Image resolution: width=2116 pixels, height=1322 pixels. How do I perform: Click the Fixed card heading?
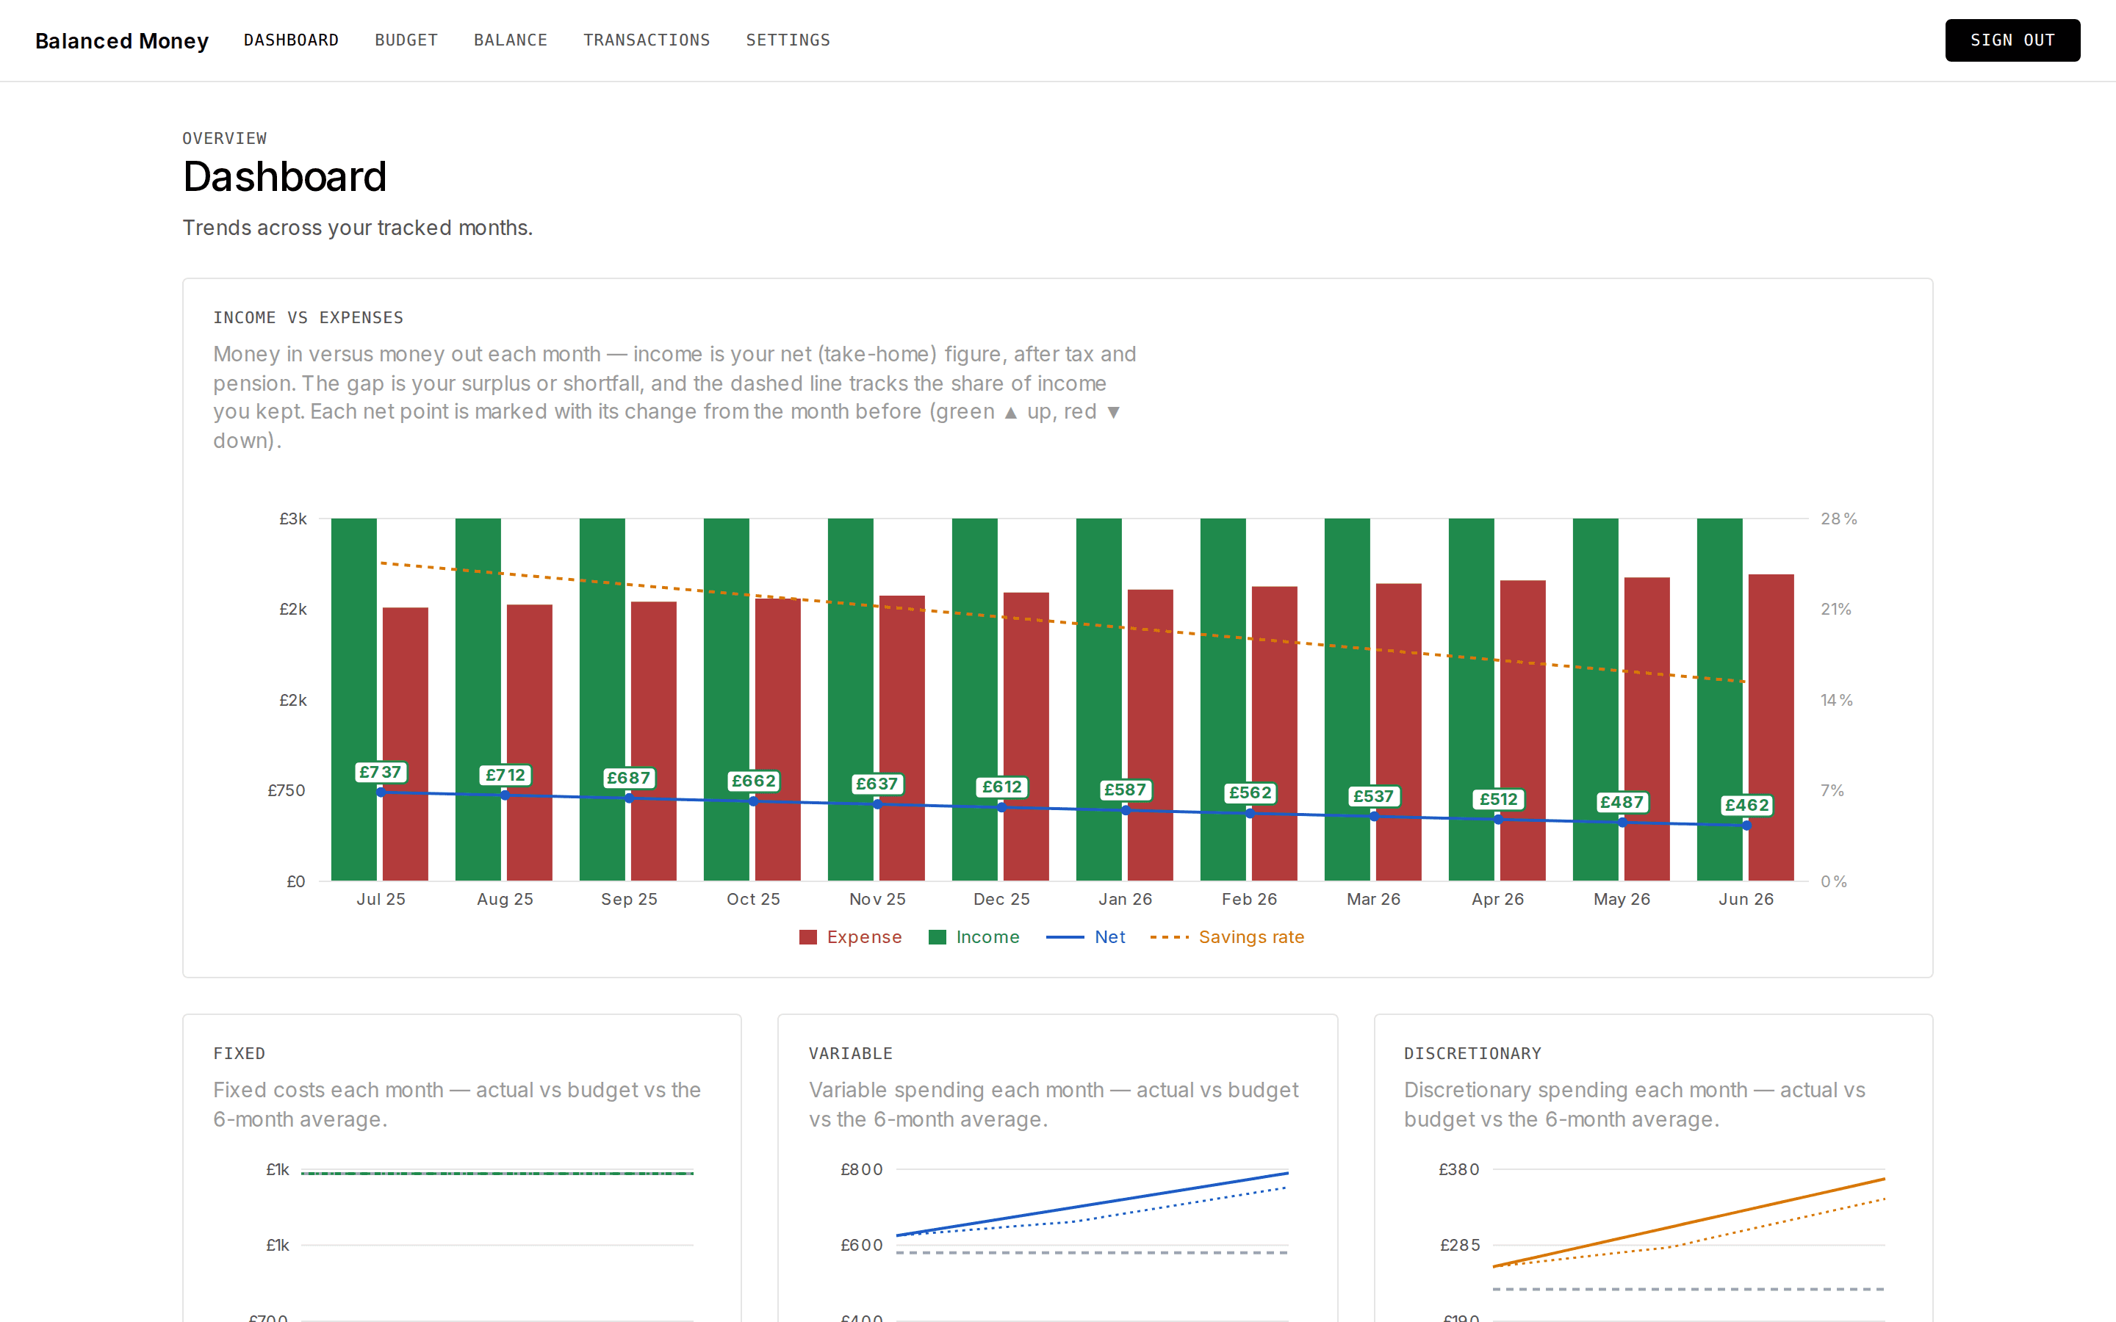coord(240,1055)
